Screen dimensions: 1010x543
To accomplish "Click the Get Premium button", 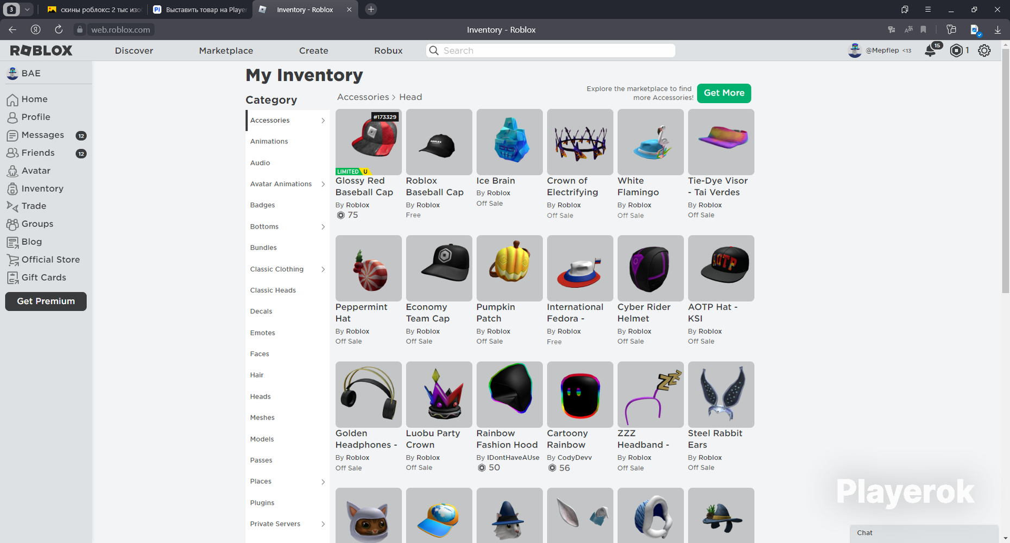I will [x=46, y=301].
